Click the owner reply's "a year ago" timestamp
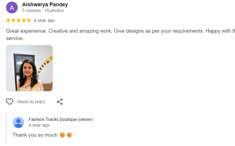This screenshot has width=235, height=146. pyautogui.click(x=39, y=125)
